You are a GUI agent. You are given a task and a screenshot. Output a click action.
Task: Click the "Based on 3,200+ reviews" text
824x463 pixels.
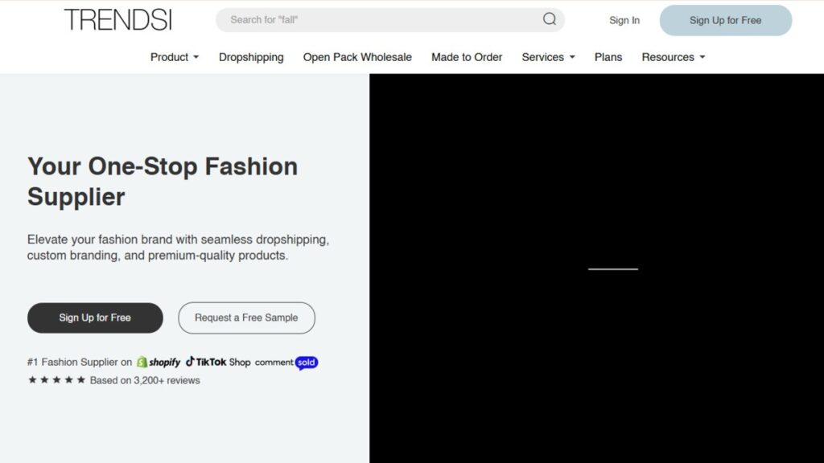(145, 380)
